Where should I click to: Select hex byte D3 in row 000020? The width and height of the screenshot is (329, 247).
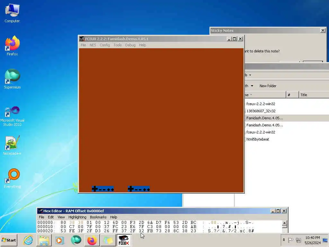click(98, 231)
